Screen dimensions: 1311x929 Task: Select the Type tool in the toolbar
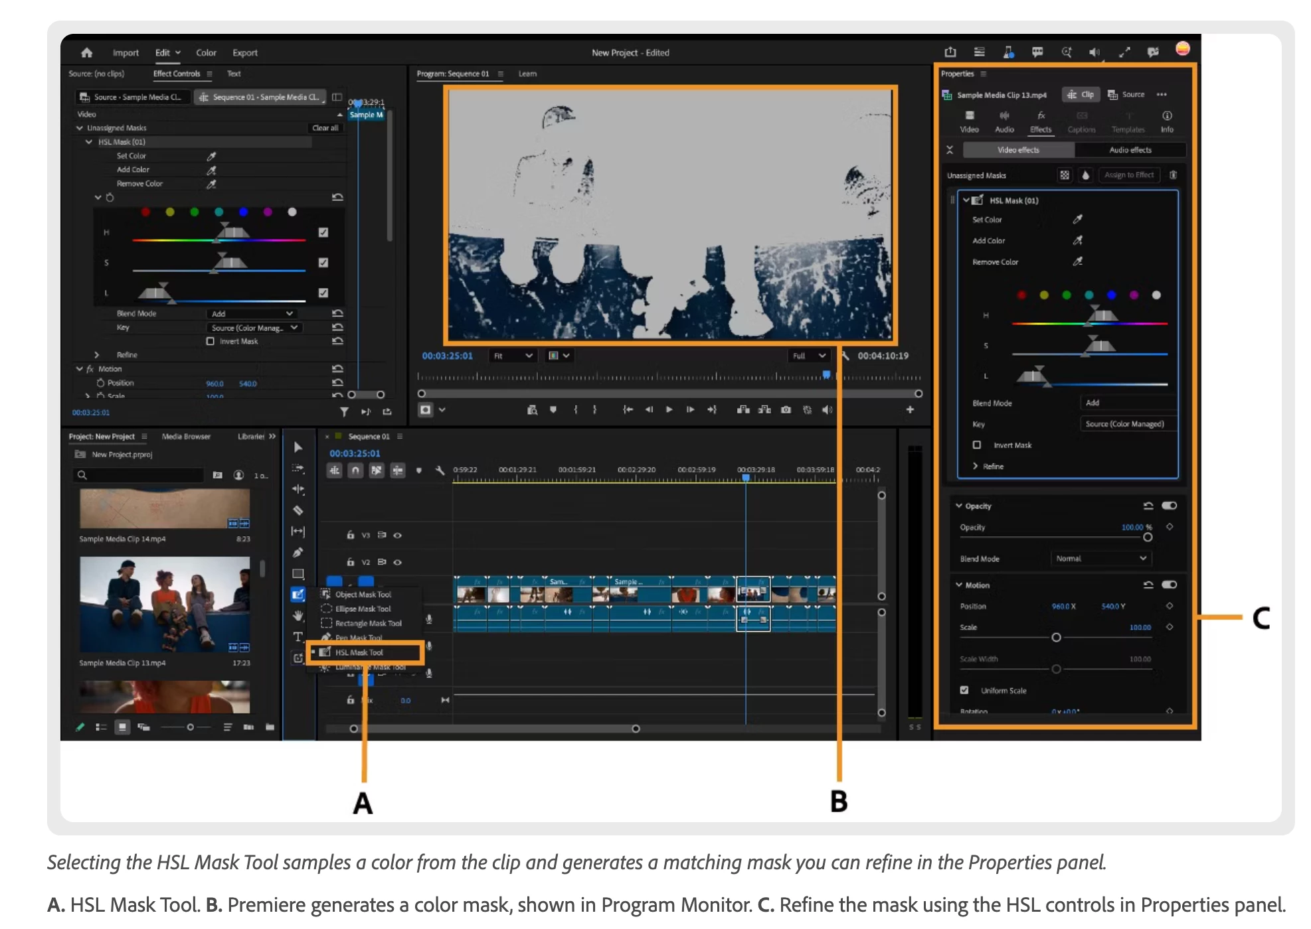point(298,636)
